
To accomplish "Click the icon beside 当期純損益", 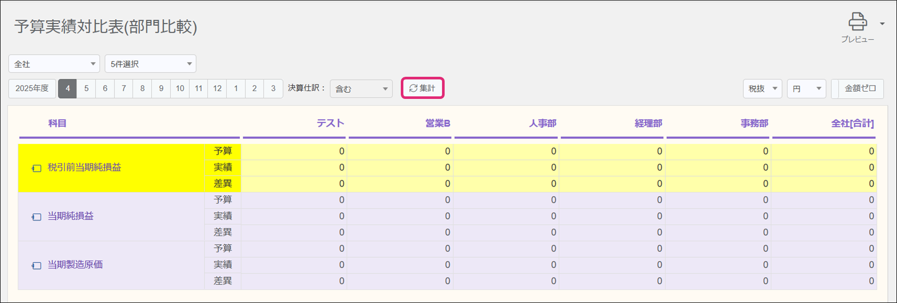I will tap(37, 216).
